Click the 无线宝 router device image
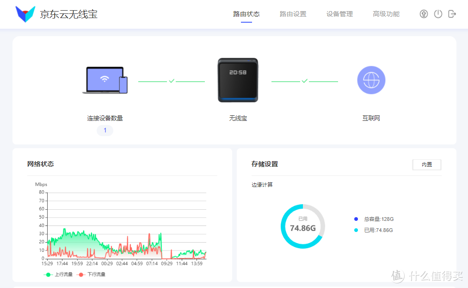The width and height of the screenshot is (468, 288). tap(237, 80)
